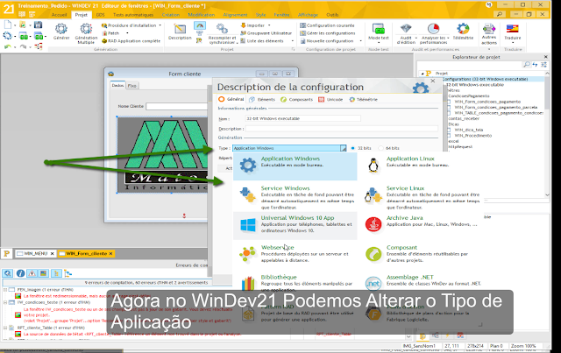Click the Description field in configuration dialog
Screen dimensions: 561x353
click(x=342, y=129)
